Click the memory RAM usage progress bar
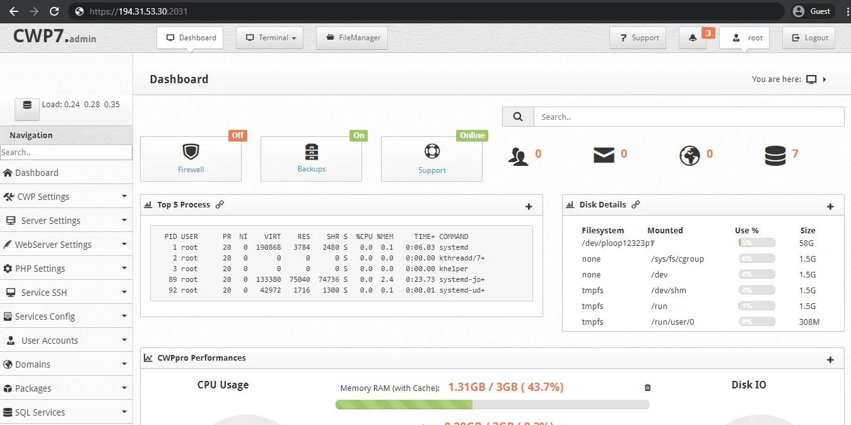 (492, 404)
